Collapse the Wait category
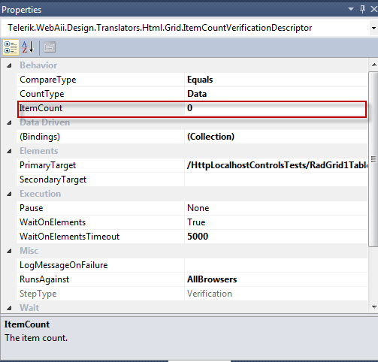This screenshot has width=378, height=362. pos(9,308)
